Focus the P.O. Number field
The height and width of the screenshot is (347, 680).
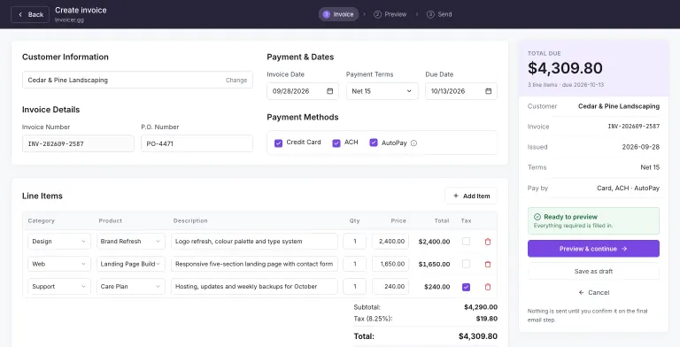pyautogui.click(x=197, y=143)
